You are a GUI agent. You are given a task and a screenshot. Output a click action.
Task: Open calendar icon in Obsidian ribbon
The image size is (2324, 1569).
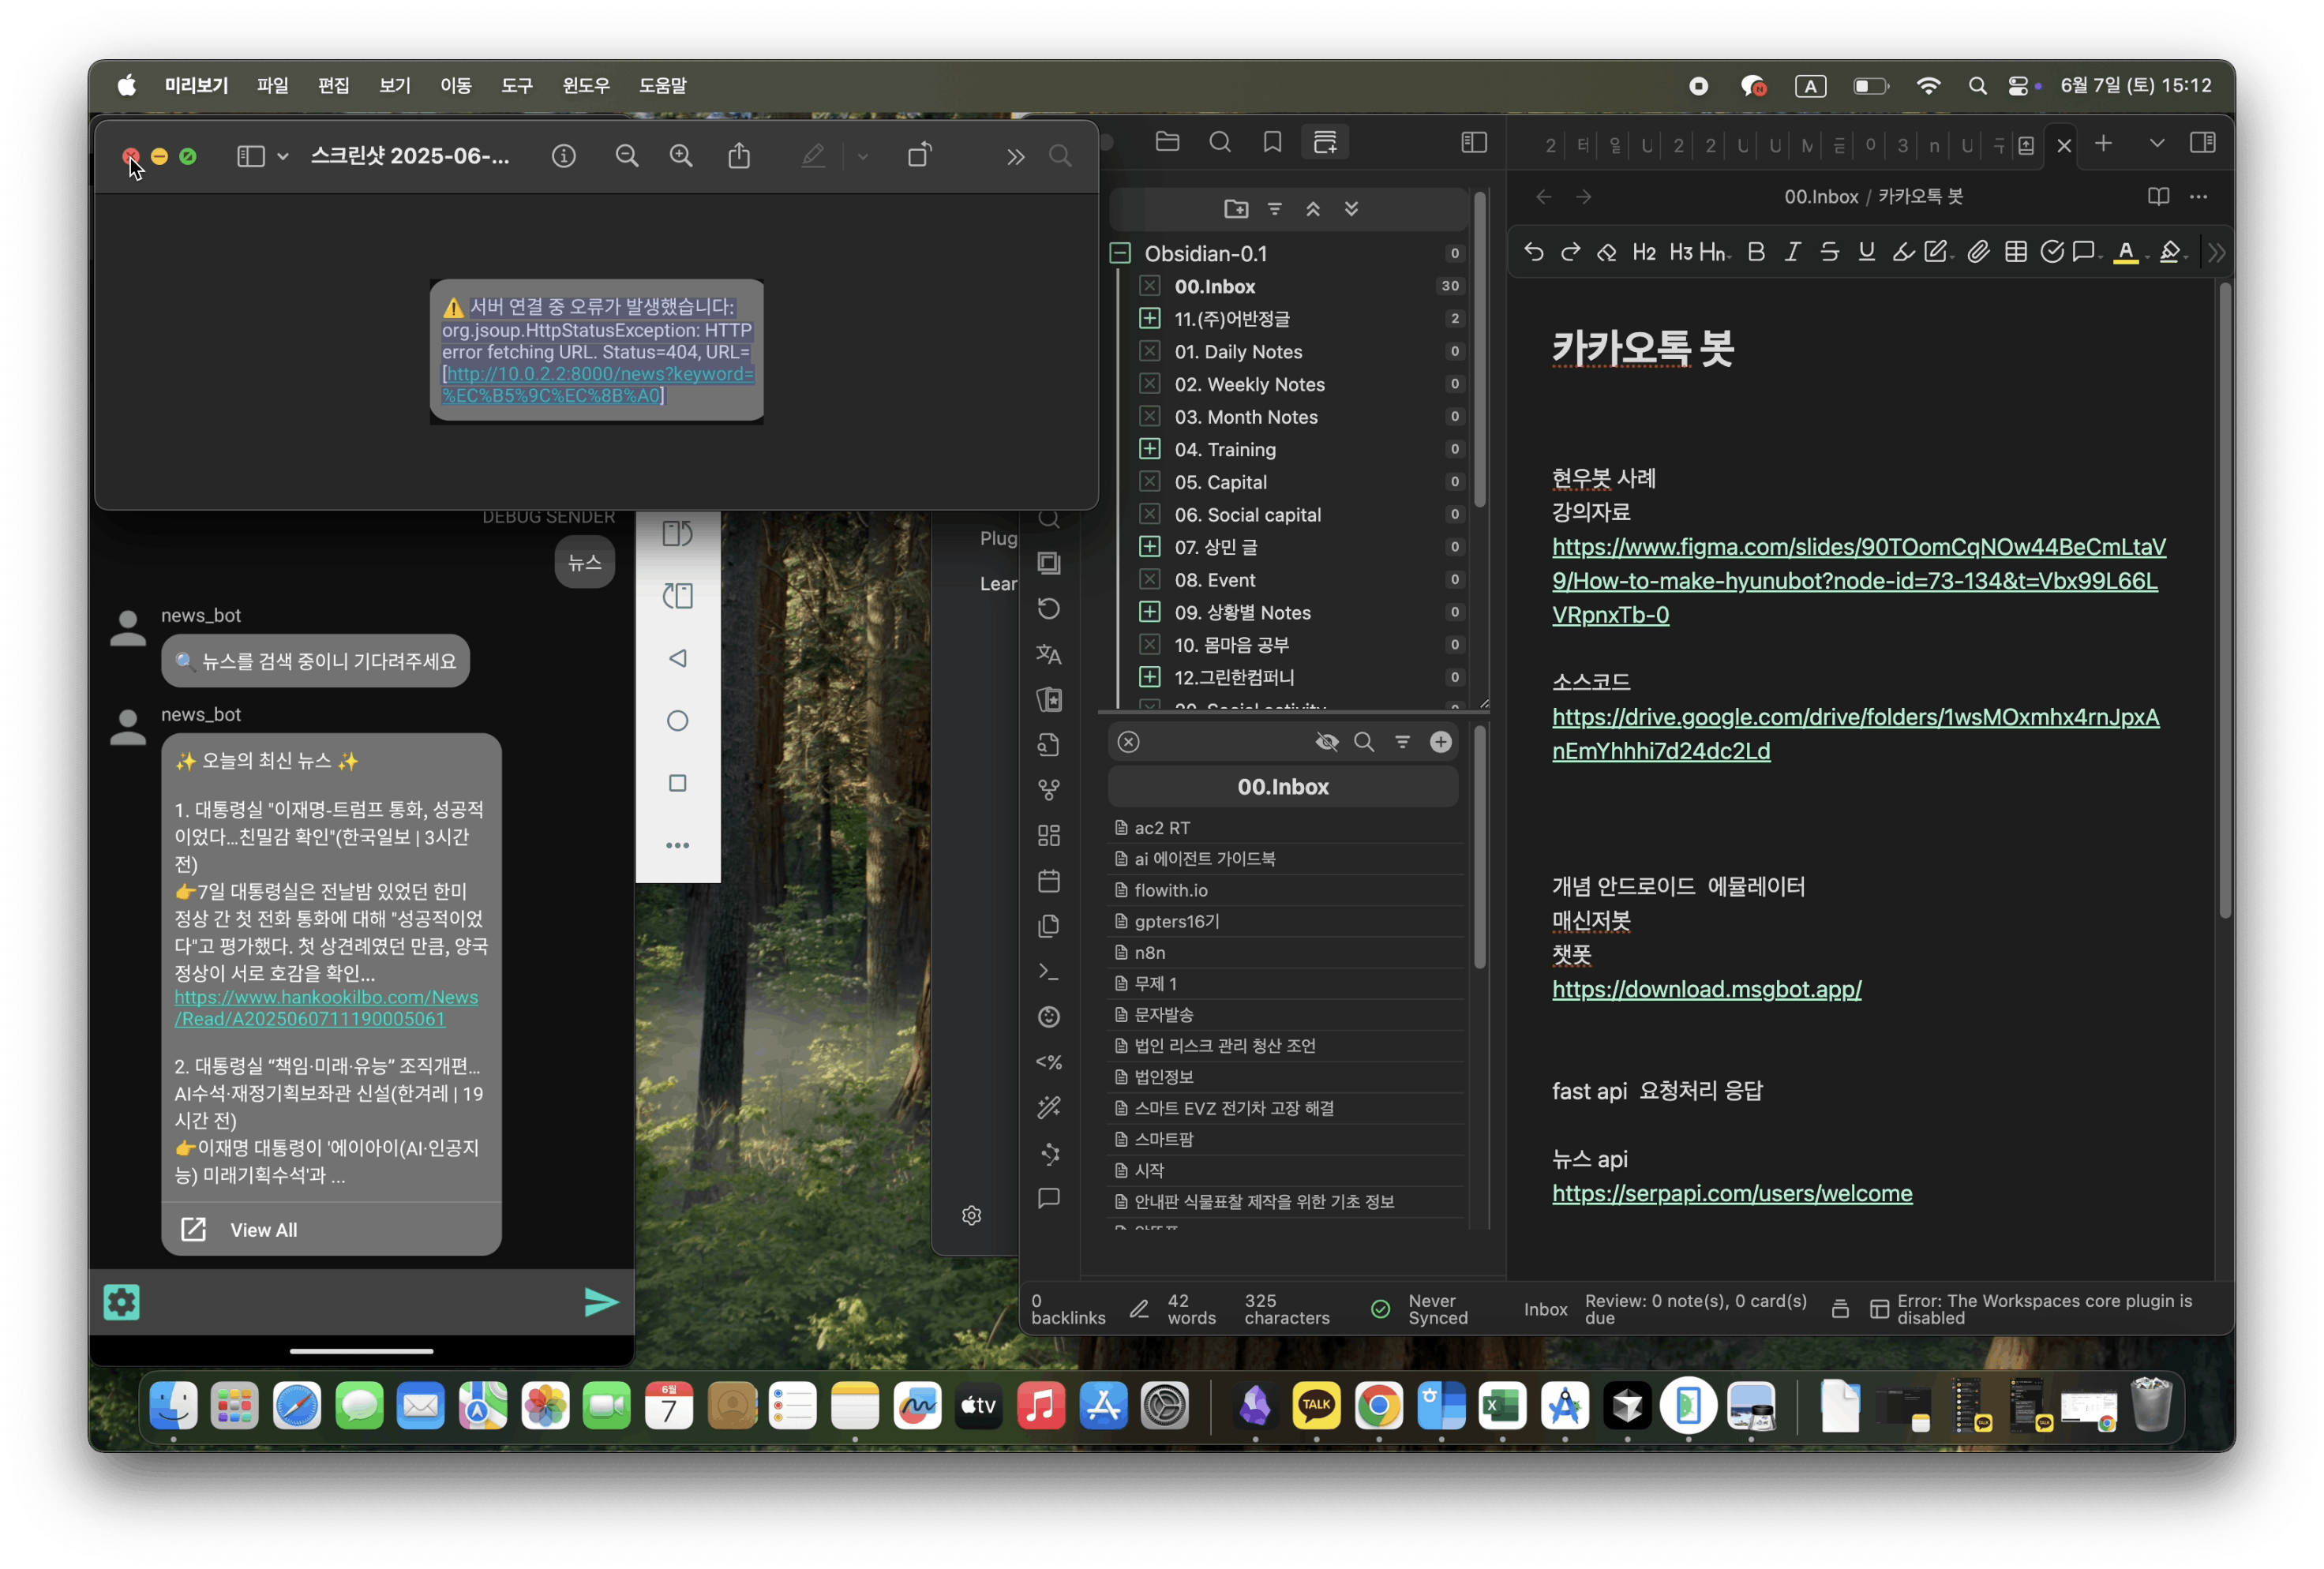point(1048,881)
